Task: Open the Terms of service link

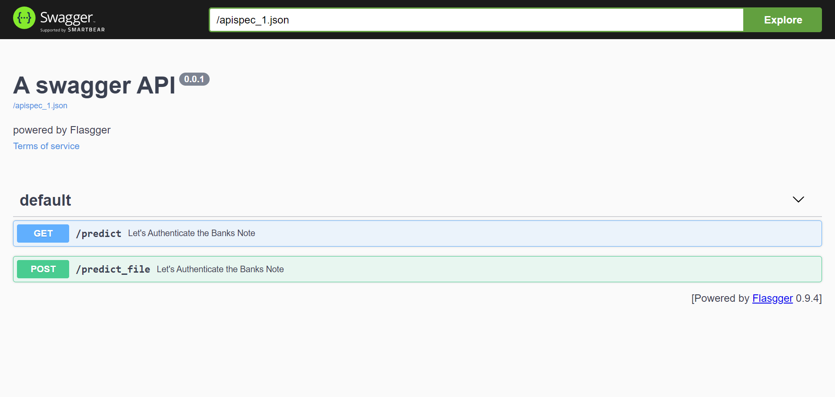Action: tap(46, 146)
